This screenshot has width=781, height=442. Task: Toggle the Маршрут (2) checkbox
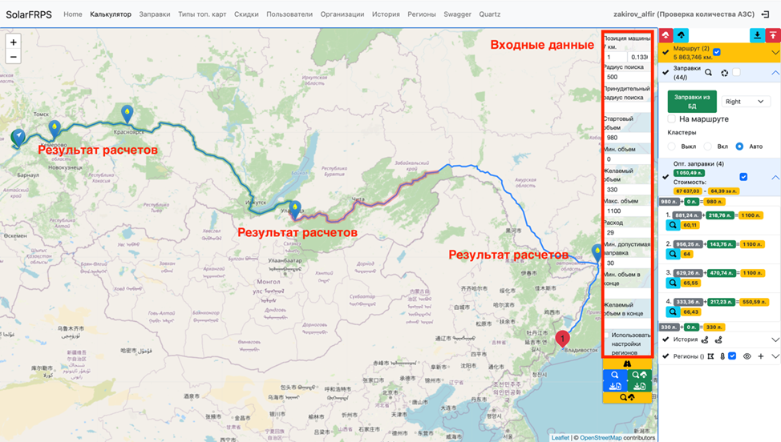point(717,52)
